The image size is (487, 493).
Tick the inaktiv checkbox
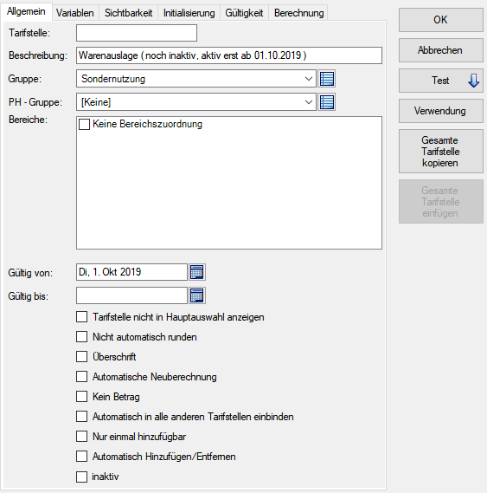coord(81,477)
